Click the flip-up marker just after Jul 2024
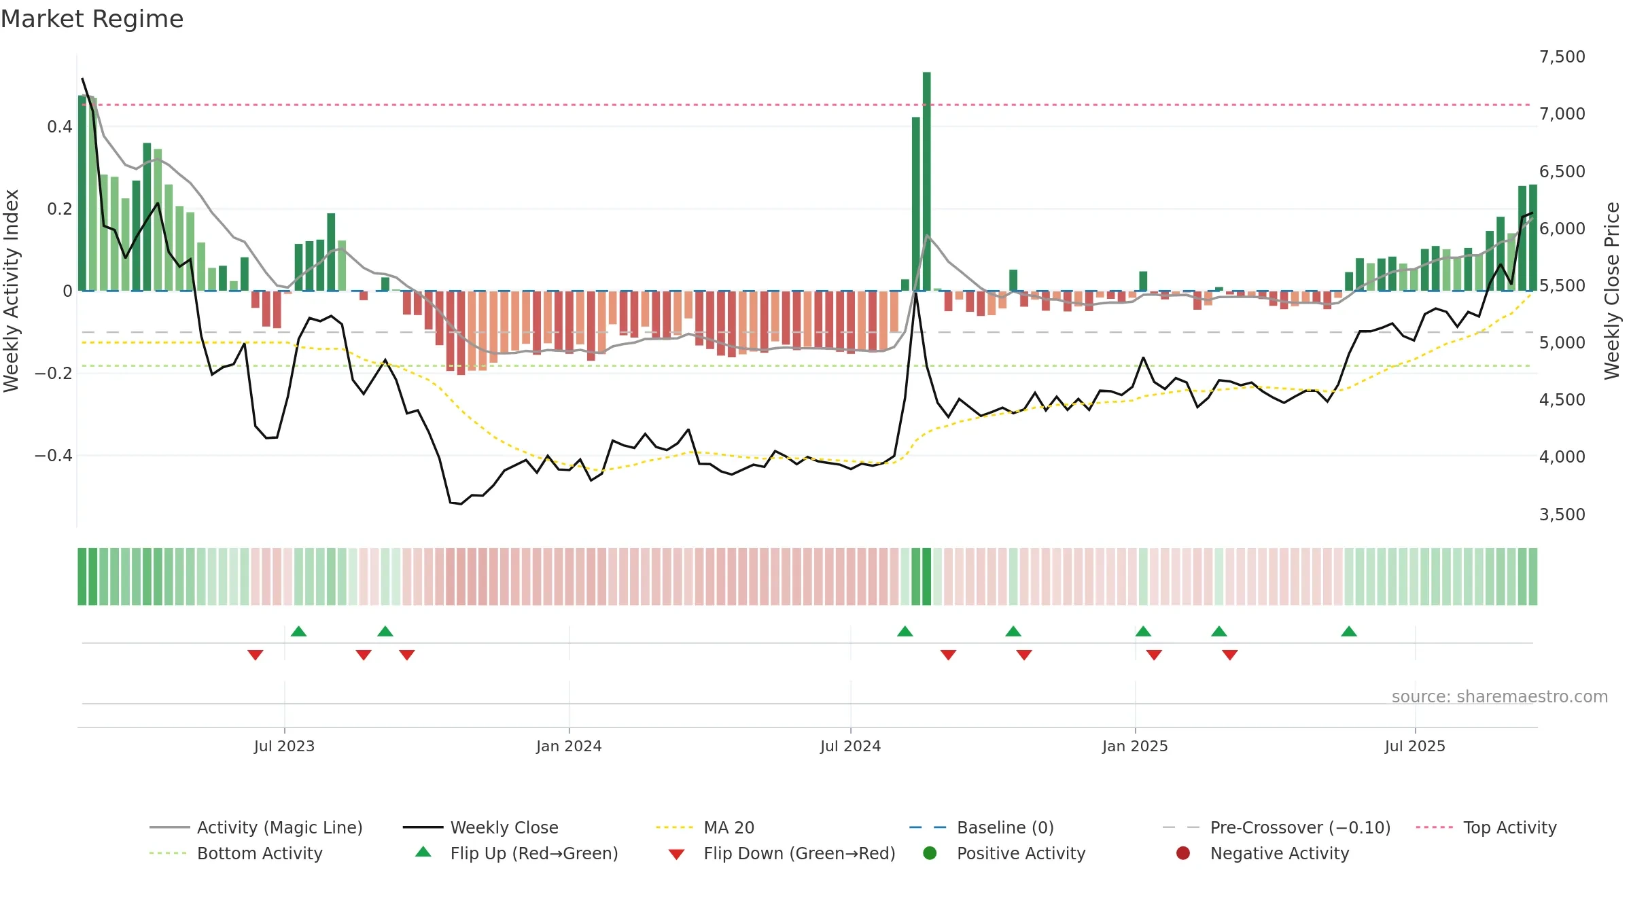Screen dimensions: 1631x917 [905, 632]
